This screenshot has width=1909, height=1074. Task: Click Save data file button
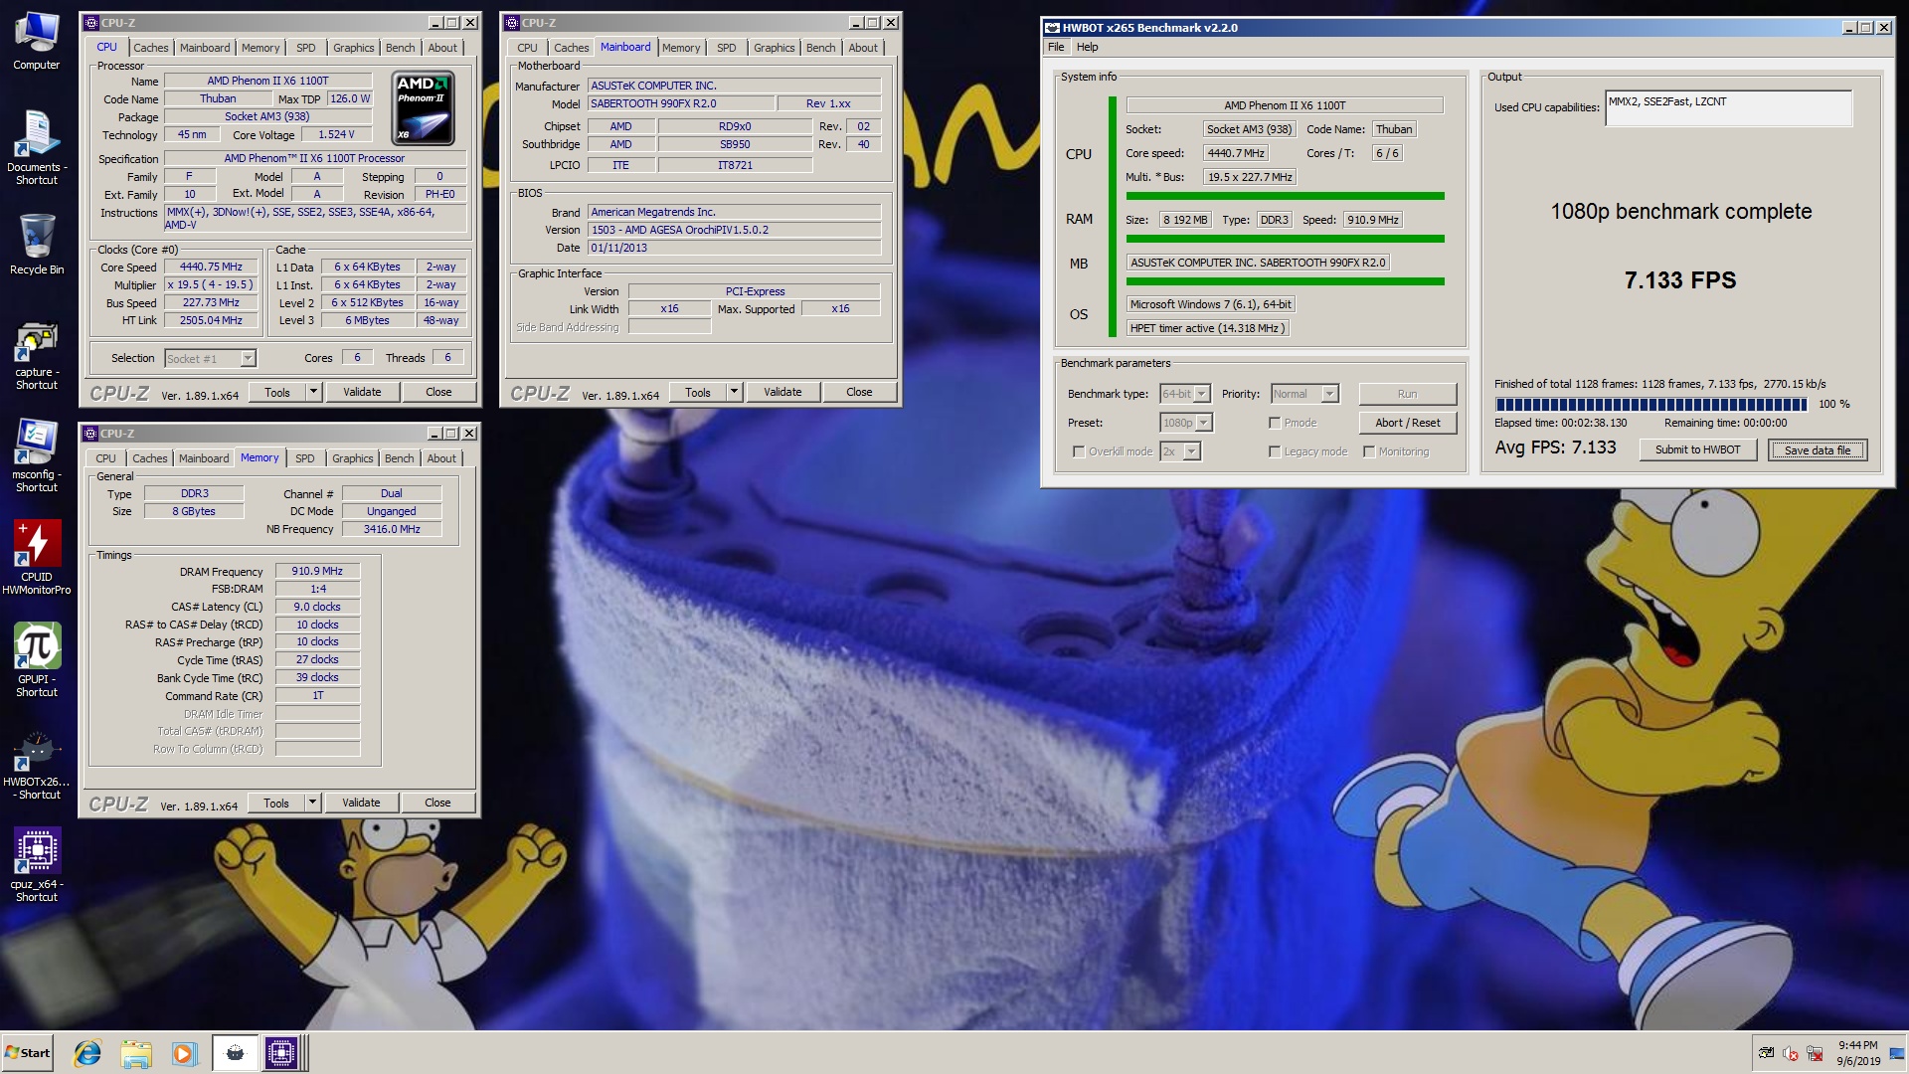pyautogui.click(x=1818, y=449)
